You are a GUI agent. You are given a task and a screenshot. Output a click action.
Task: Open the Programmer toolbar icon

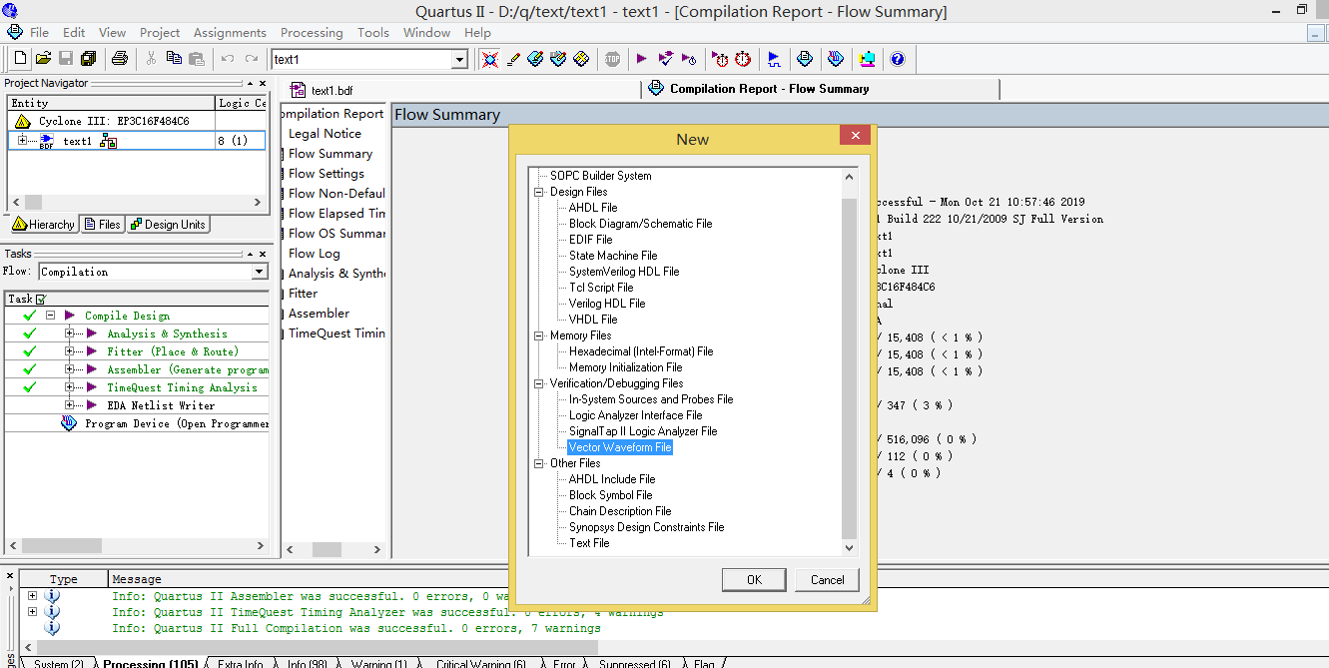point(836,59)
